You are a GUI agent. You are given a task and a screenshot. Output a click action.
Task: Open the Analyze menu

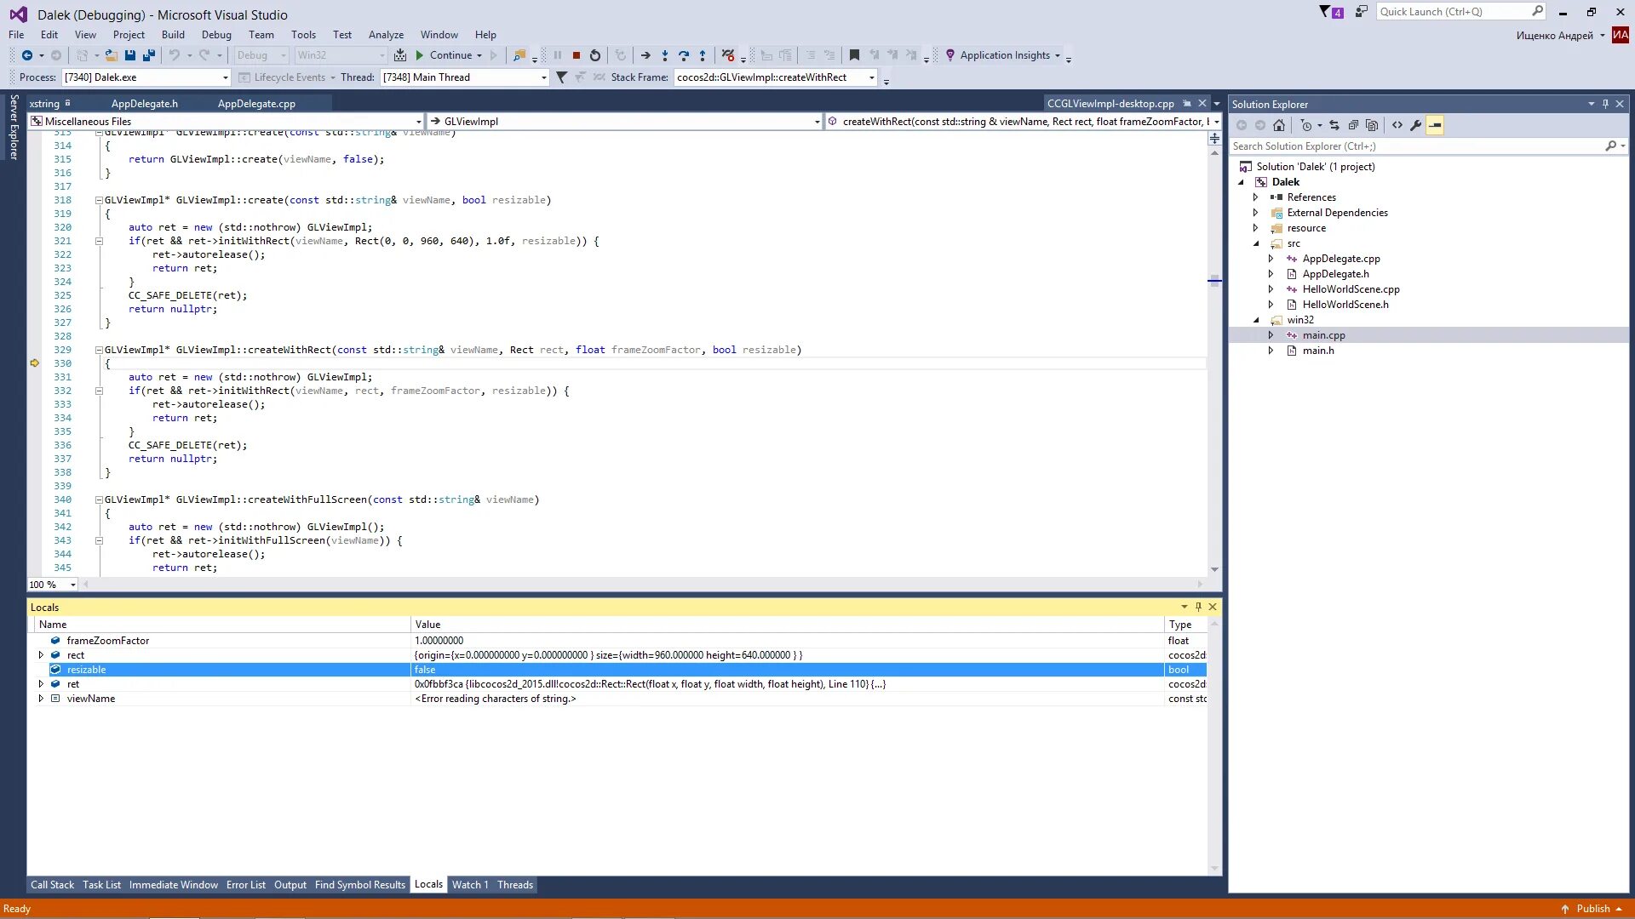(386, 35)
